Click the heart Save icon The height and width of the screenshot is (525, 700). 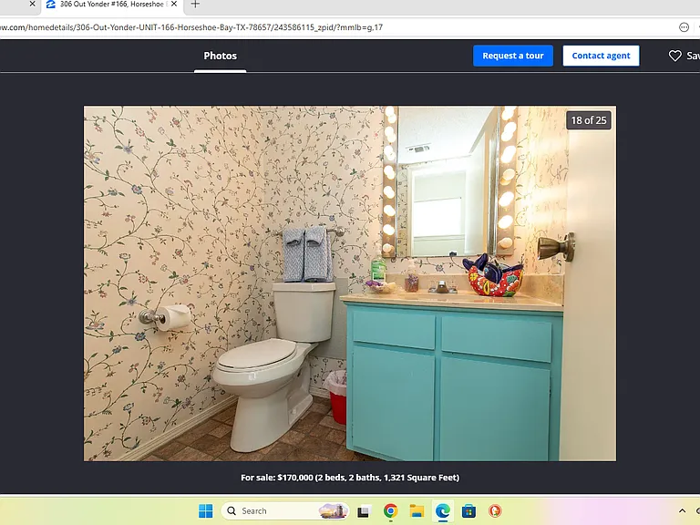pos(674,56)
